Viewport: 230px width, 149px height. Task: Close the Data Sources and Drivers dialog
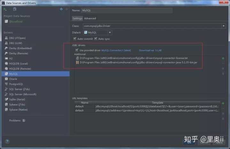click(x=224, y=2)
